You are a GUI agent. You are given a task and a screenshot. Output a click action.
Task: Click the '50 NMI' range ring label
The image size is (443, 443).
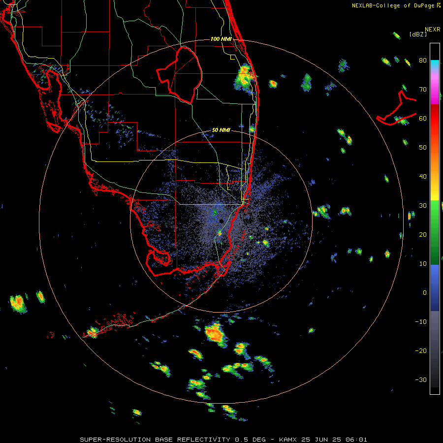(x=221, y=130)
